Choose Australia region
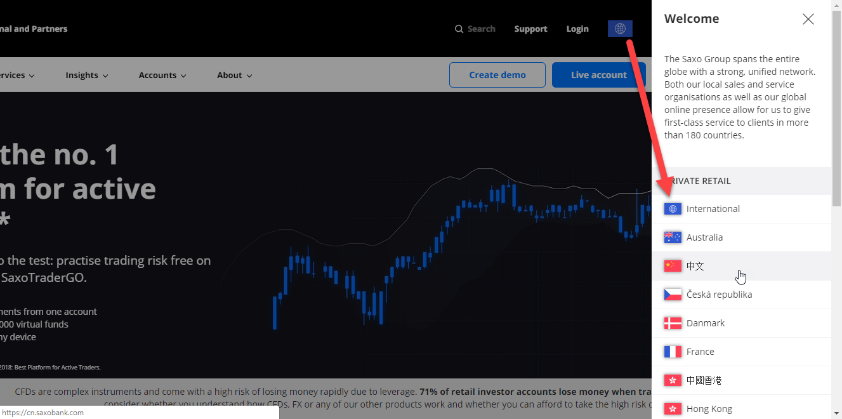This screenshot has height=419, width=842. [x=741, y=237]
